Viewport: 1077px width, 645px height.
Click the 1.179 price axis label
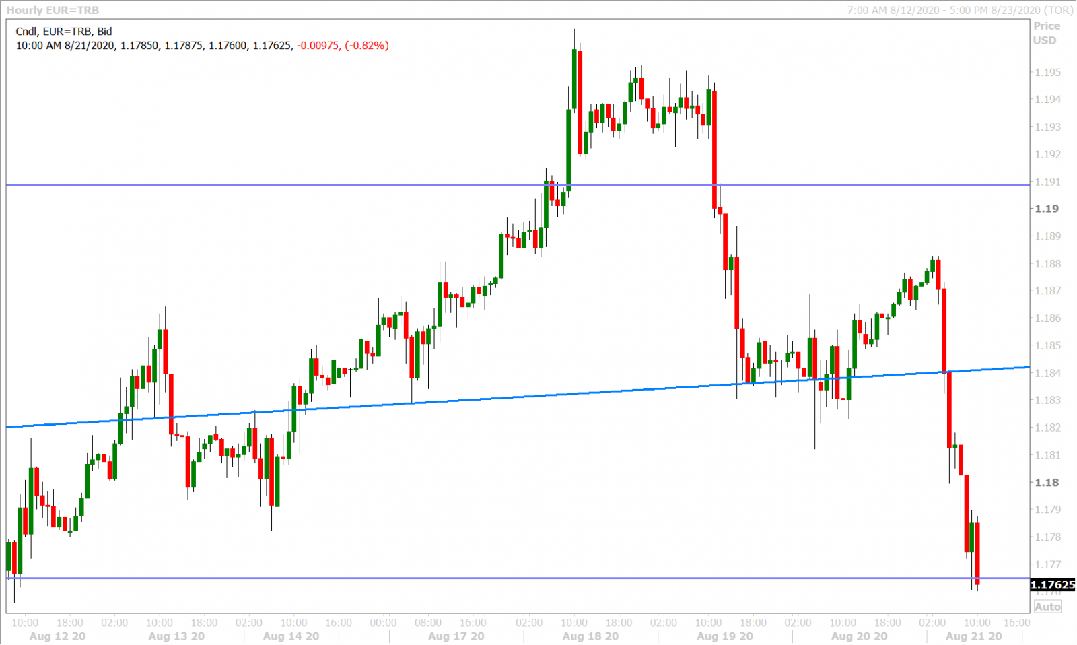1048,510
